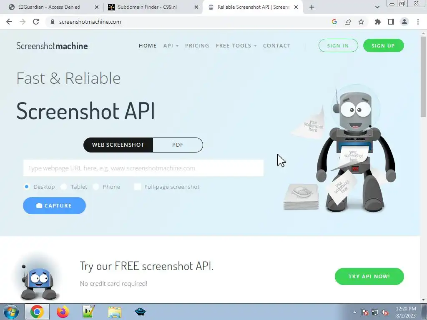Viewport: 427px width, 320px height.
Task: Click the share page icon
Action: (x=348, y=22)
